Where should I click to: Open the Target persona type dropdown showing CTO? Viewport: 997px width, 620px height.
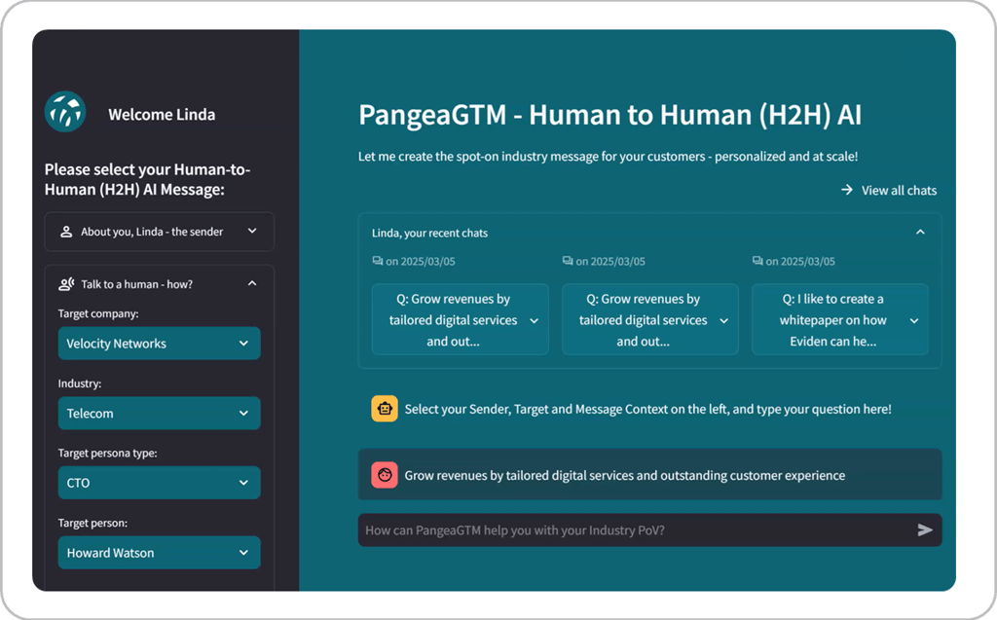tap(159, 483)
